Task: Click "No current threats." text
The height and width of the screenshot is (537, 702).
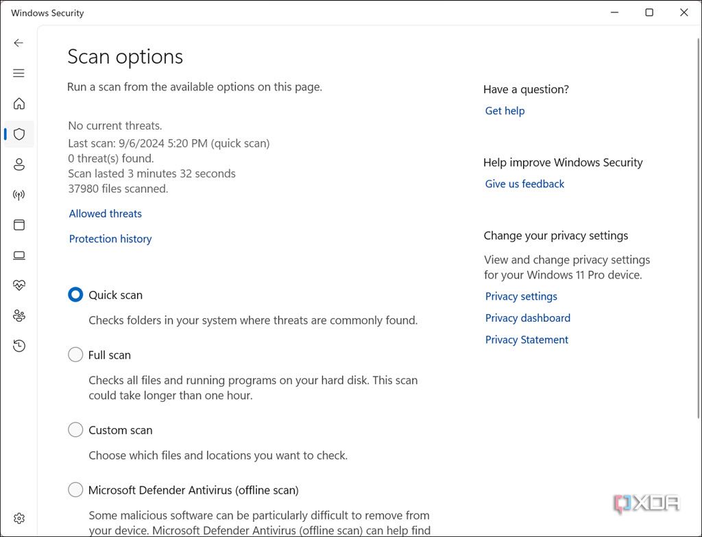Action: pos(115,126)
